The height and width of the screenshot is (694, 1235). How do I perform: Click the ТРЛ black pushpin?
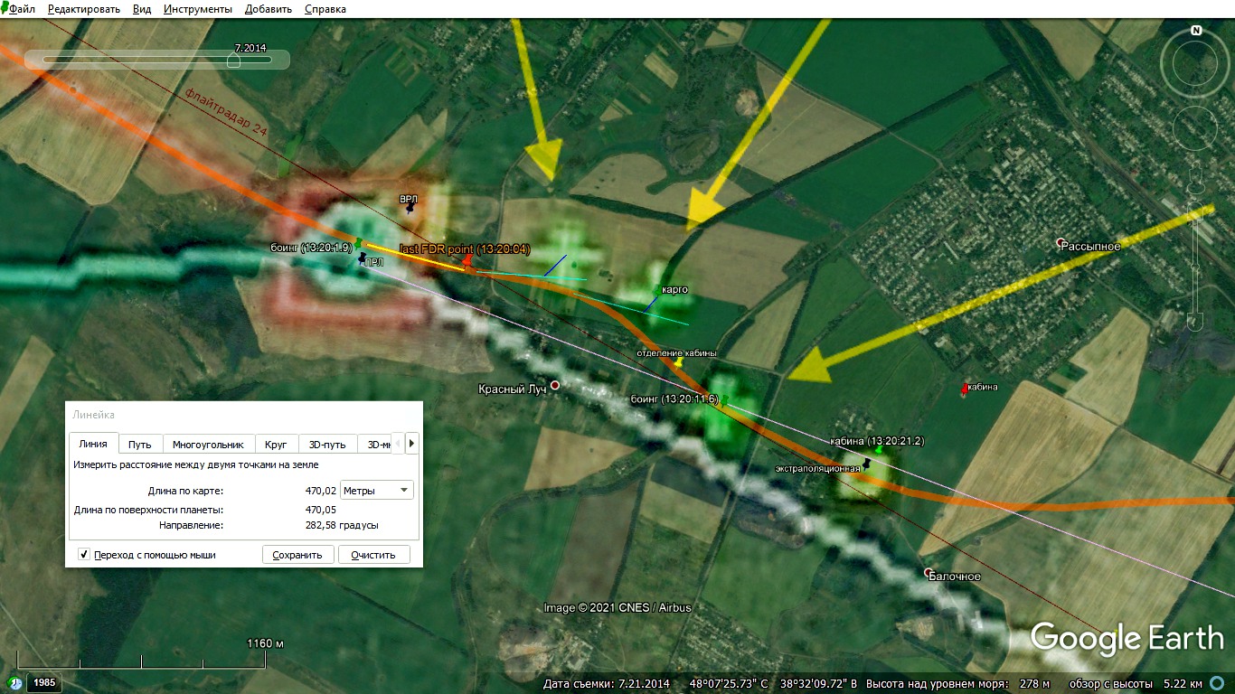click(x=363, y=258)
